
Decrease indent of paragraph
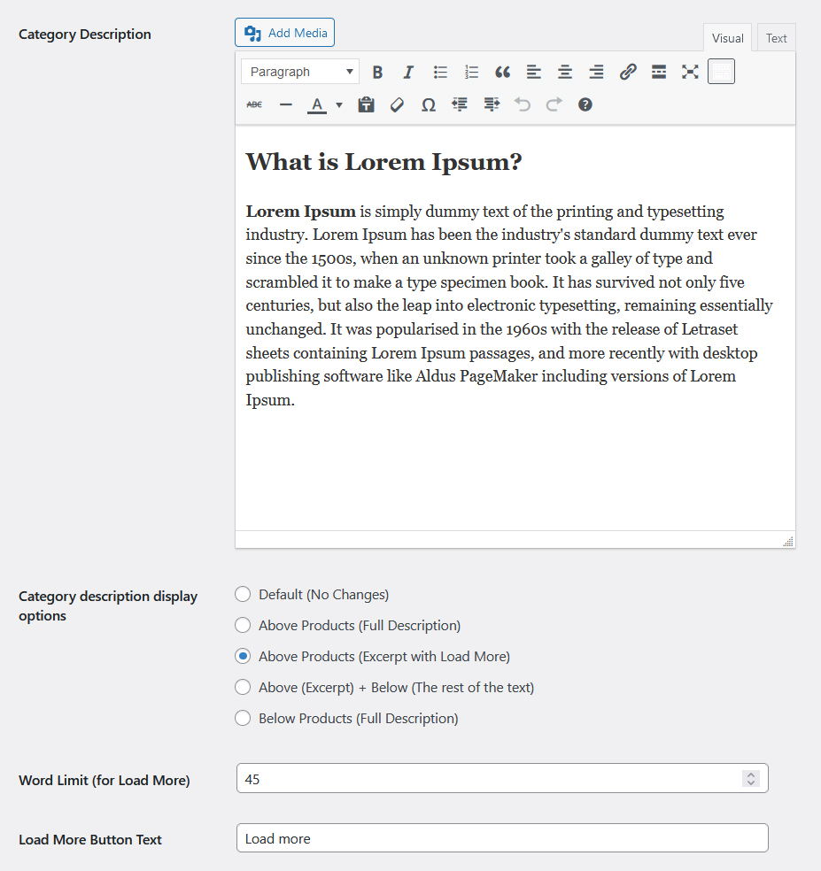click(460, 104)
